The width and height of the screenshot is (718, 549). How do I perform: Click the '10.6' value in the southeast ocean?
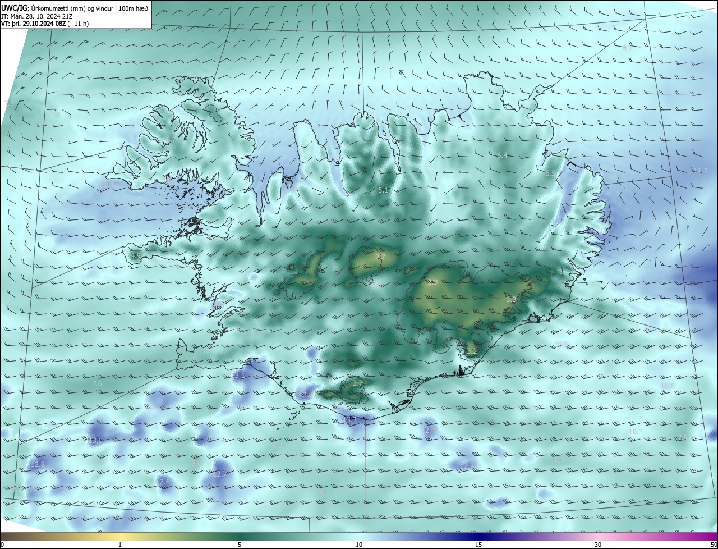[x=668, y=386]
